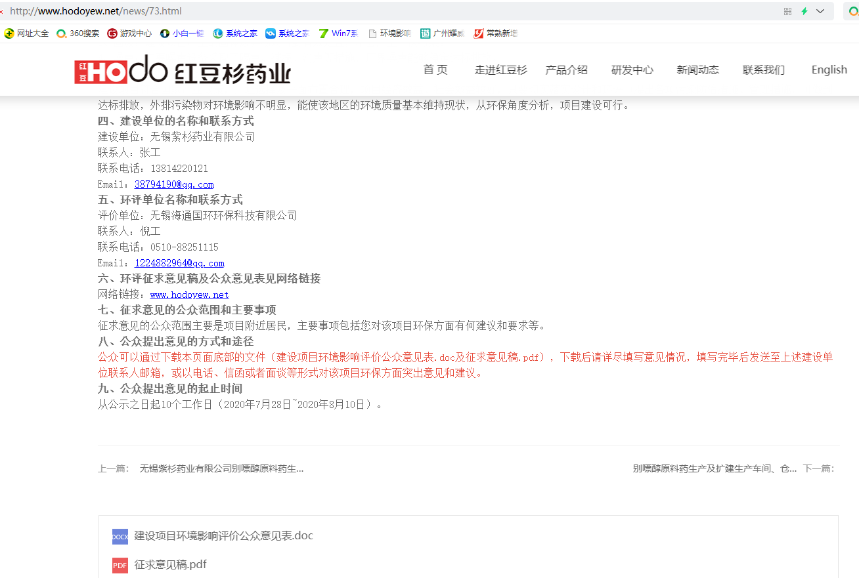Image resolution: width=859 pixels, height=578 pixels.
Task: Click the red paragraph beginning 公众可以通过下载本页面底部的文件
Action: tap(466, 365)
